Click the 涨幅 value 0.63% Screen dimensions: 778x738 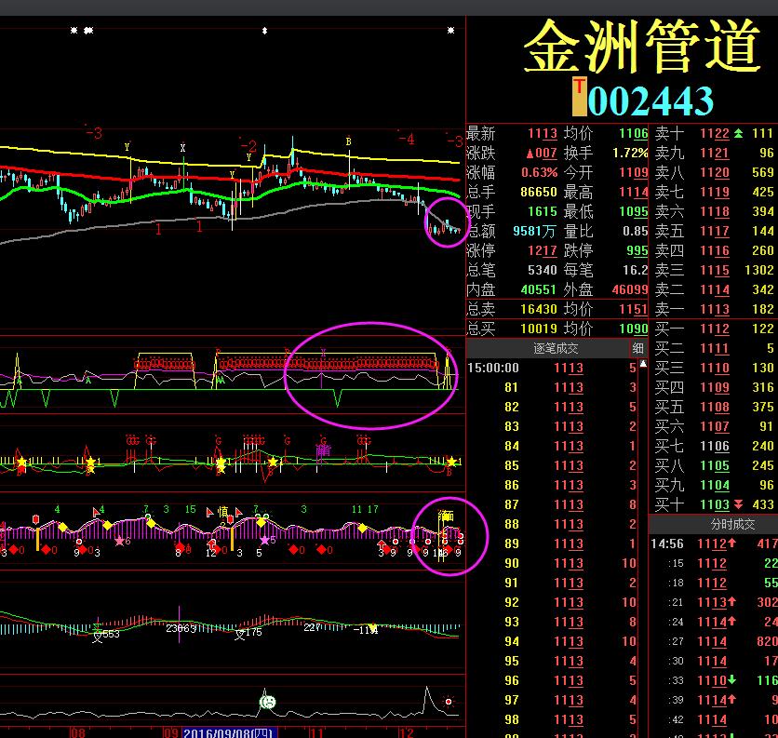pyautogui.click(x=540, y=173)
